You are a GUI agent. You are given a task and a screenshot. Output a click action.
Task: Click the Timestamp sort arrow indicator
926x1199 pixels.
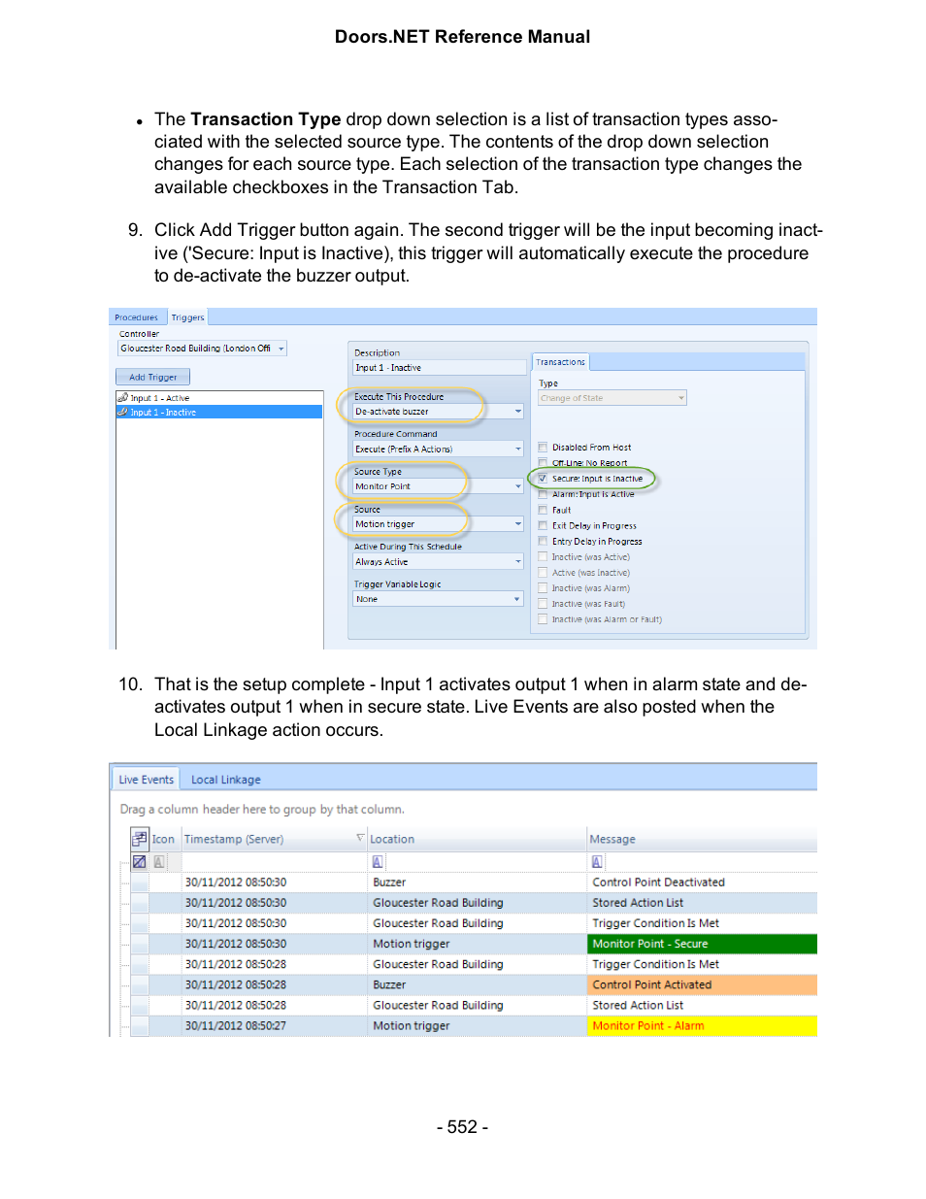360,838
